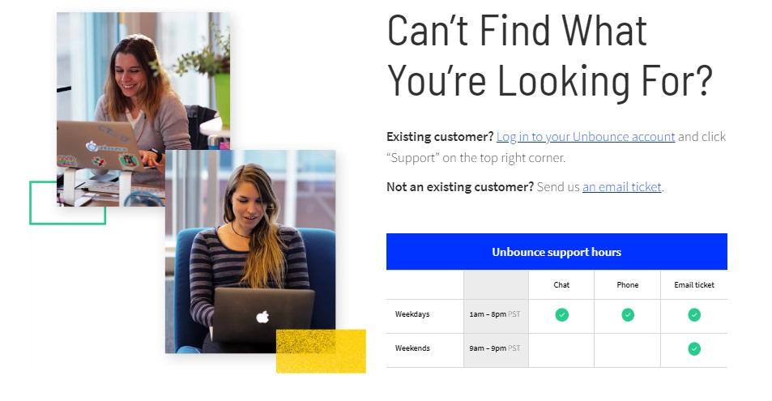Select the Phone column header
772x401 pixels.
pos(627,284)
